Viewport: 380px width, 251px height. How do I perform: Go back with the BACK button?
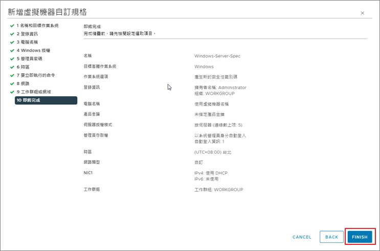331,237
